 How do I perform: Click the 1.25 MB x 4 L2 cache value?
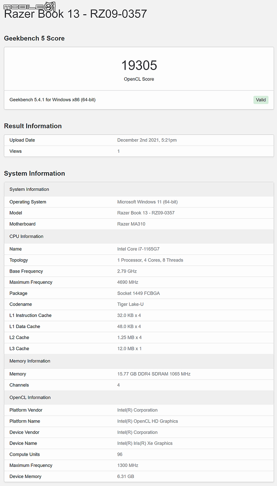click(x=130, y=338)
